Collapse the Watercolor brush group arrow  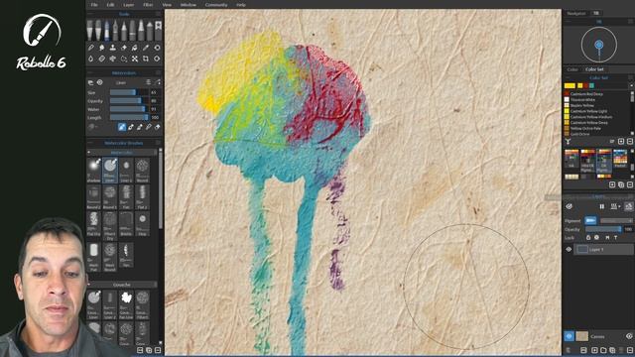pyautogui.click(x=88, y=152)
